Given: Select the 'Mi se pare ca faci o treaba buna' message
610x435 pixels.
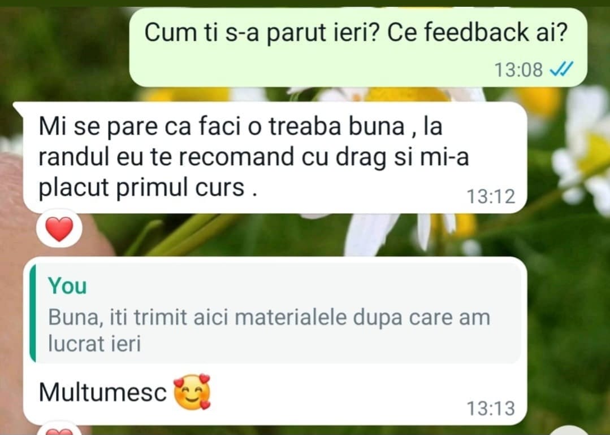Looking at the screenshot, I should 275,157.
